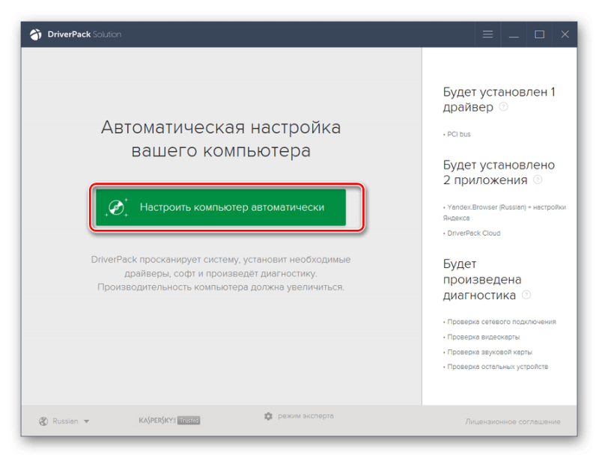Viewport: 599px width, 458px height.
Task: Click the "Автоматическая настройка вашего компьютера" title
Action: [x=221, y=139]
